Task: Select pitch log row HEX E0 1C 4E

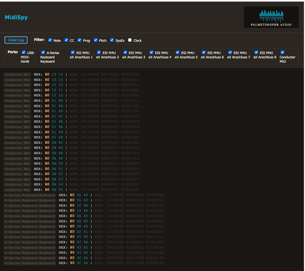Action: tap(84, 205)
